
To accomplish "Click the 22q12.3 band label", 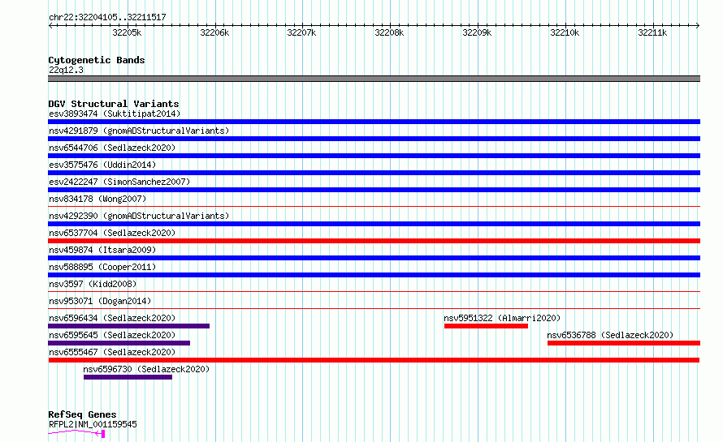I will [66, 70].
